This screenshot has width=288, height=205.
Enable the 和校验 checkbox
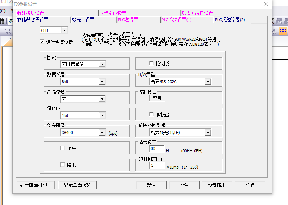point(151,114)
